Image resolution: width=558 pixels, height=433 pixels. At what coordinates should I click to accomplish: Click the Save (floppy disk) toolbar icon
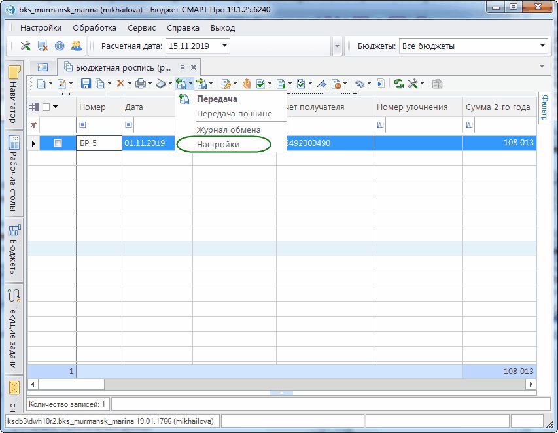pos(86,84)
